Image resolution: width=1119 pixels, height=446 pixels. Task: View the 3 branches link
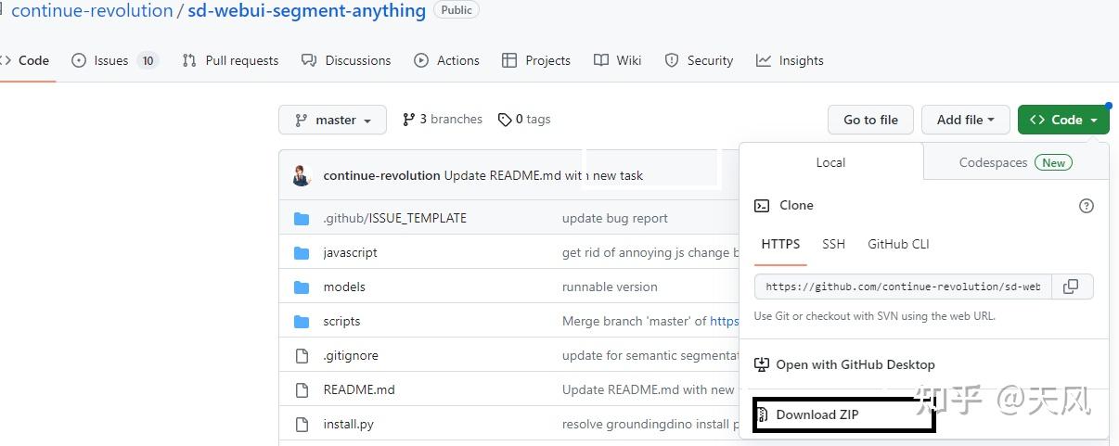(443, 119)
